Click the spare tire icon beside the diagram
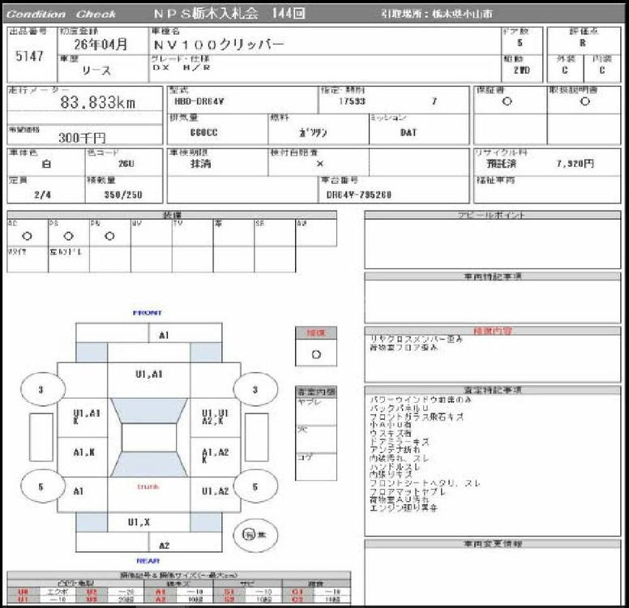629x608 pixels. pyautogui.click(x=255, y=534)
